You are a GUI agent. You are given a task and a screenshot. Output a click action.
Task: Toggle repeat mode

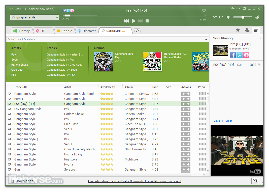coord(221,17)
